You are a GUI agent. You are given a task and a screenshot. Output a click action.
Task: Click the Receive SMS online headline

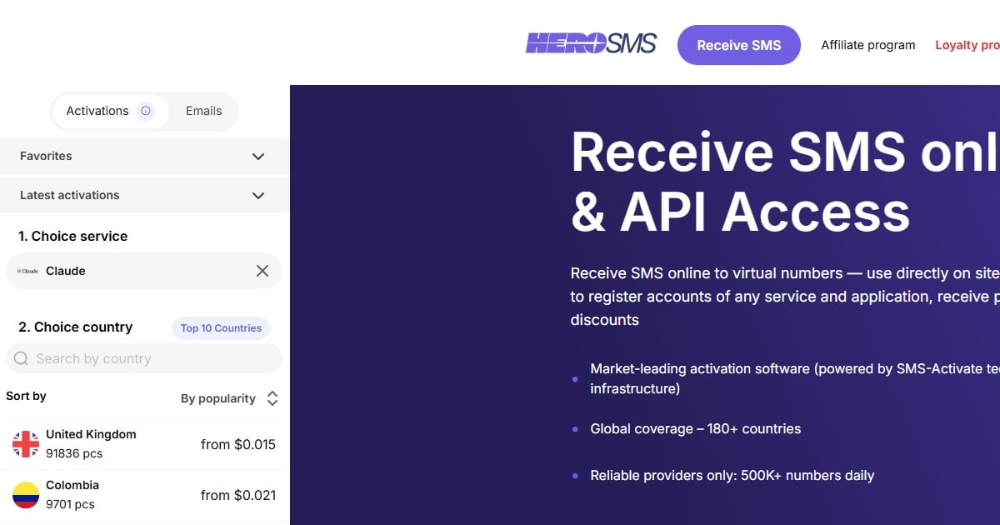(785, 180)
